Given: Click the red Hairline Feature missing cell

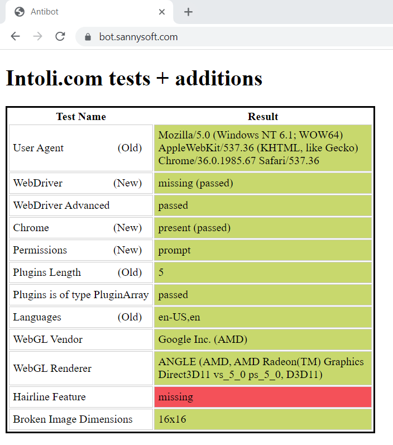Looking at the screenshot, I should click(263, 397).
